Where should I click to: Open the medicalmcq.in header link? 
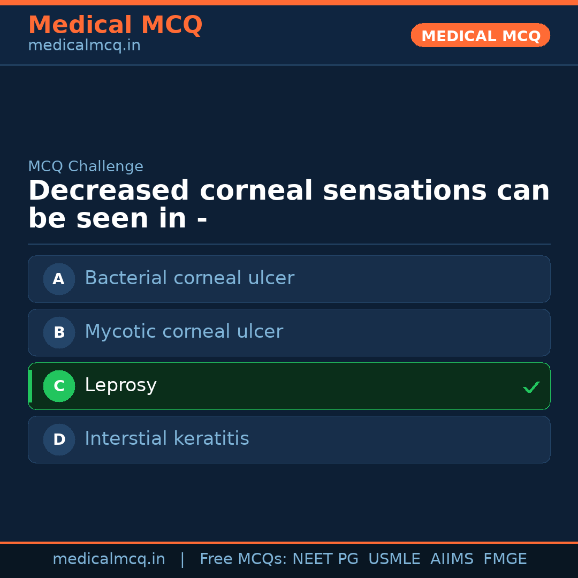pos(84,45)
